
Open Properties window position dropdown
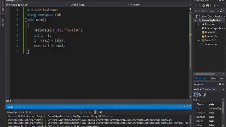click(217, 84)
